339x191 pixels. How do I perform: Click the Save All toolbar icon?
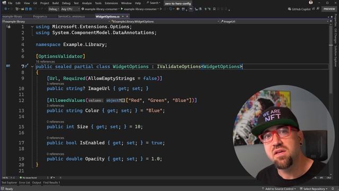(x=30, y=9)
